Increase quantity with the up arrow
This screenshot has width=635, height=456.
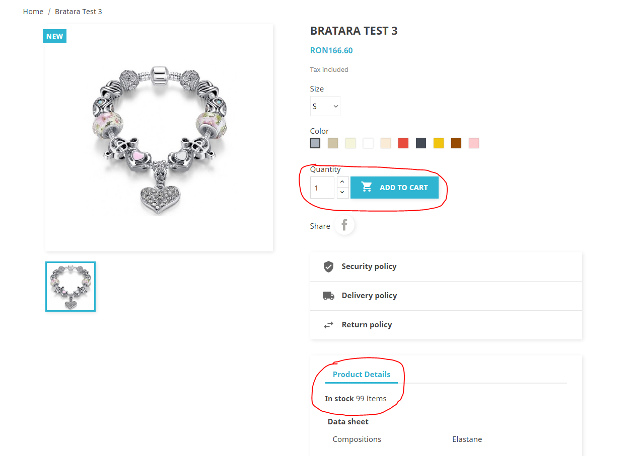point(342,182)
